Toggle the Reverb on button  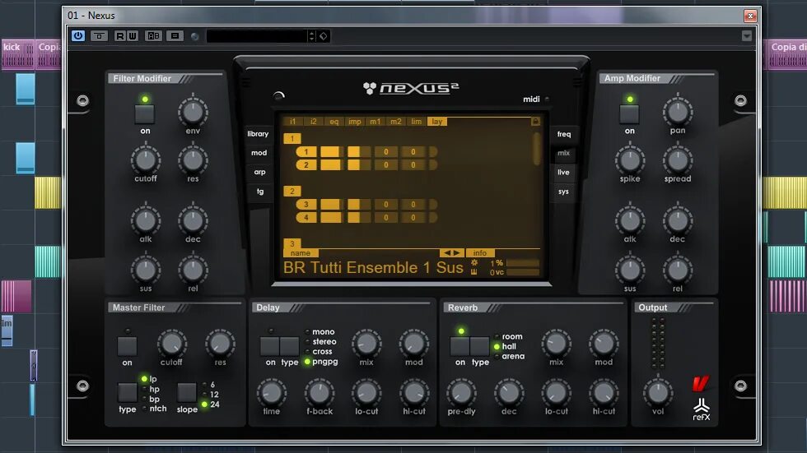click(x=459, y=346)
